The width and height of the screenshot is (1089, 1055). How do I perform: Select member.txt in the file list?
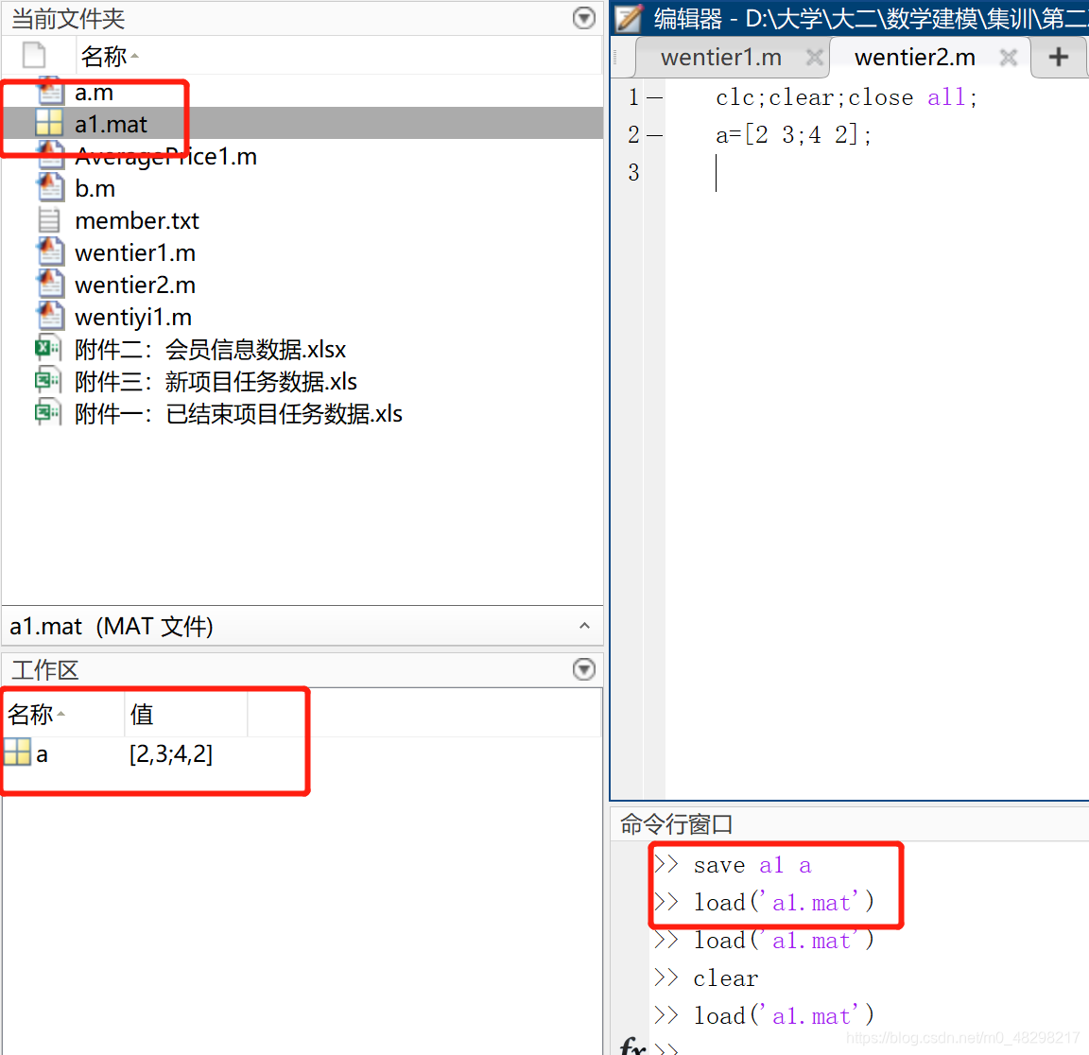[x=137, y=221]
